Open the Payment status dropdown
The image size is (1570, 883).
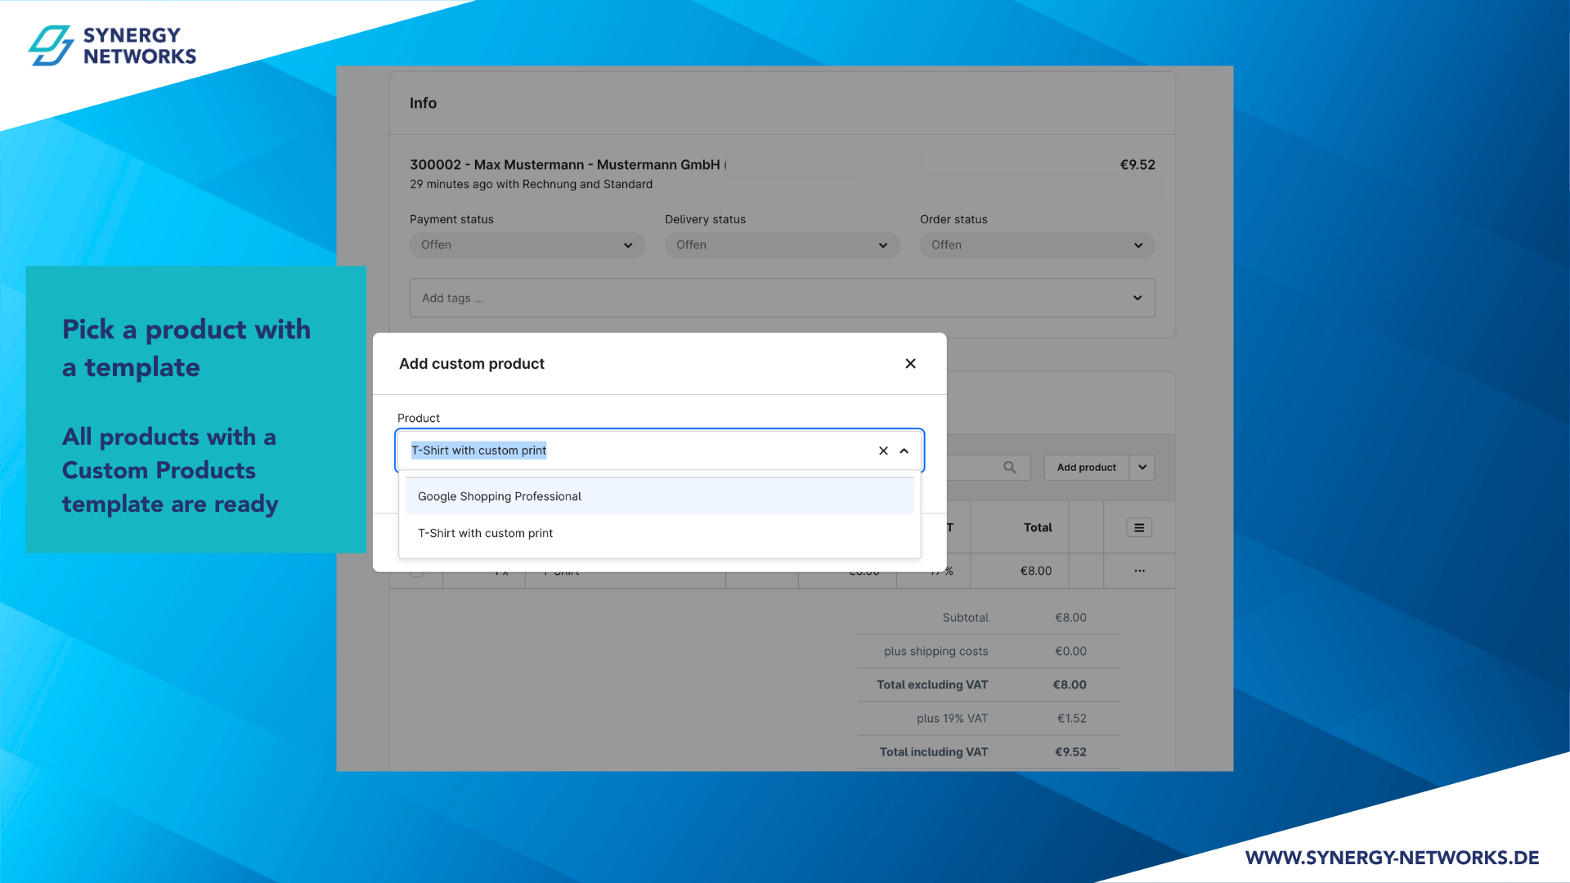(x=527, y=245)
